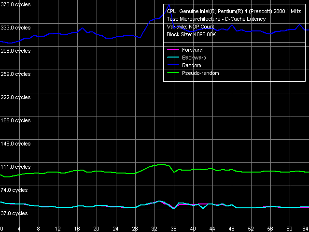Click the 74.0 cycles axis label
Screen dimensions: 309x232
[14, 190]
